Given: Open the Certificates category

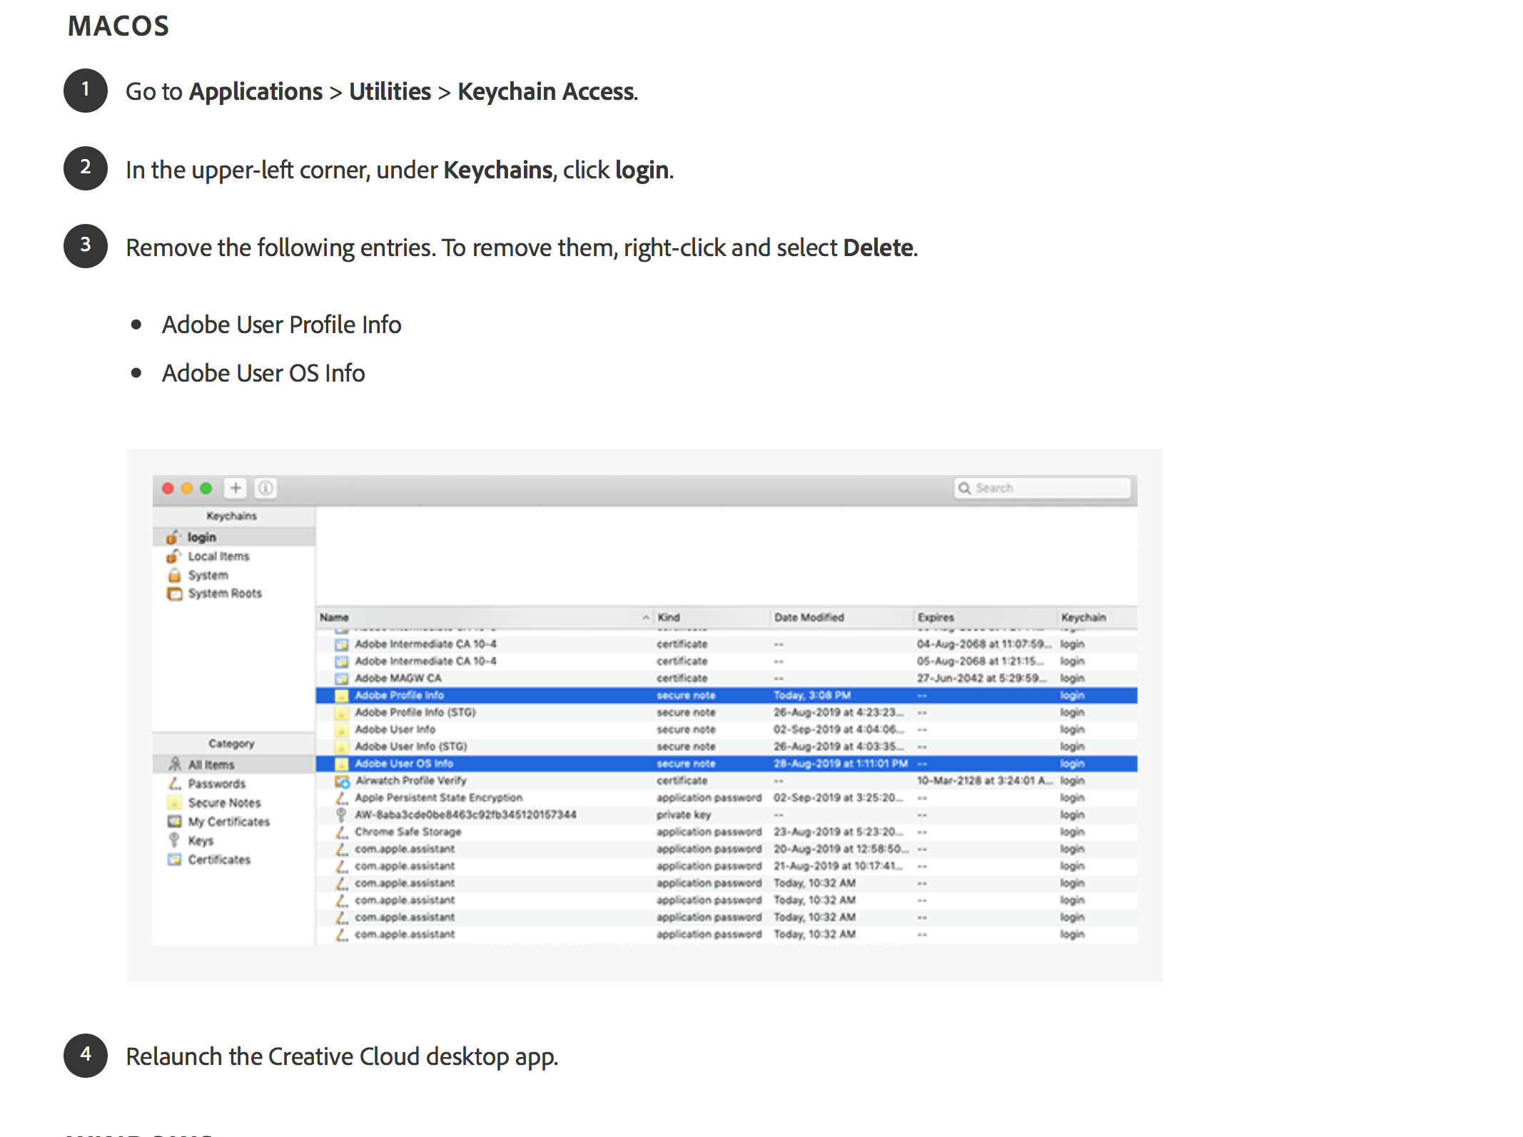Looking at the screenshot, I should (219, 859).
